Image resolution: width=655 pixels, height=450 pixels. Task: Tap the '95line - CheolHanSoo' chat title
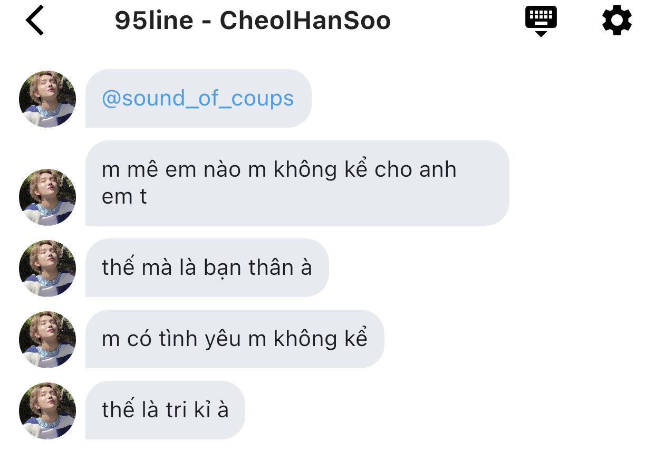click(253, 21)
